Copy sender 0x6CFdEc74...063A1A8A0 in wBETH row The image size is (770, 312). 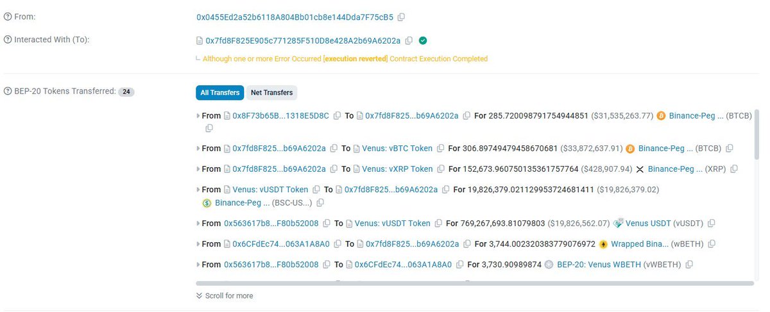[338, 244]
